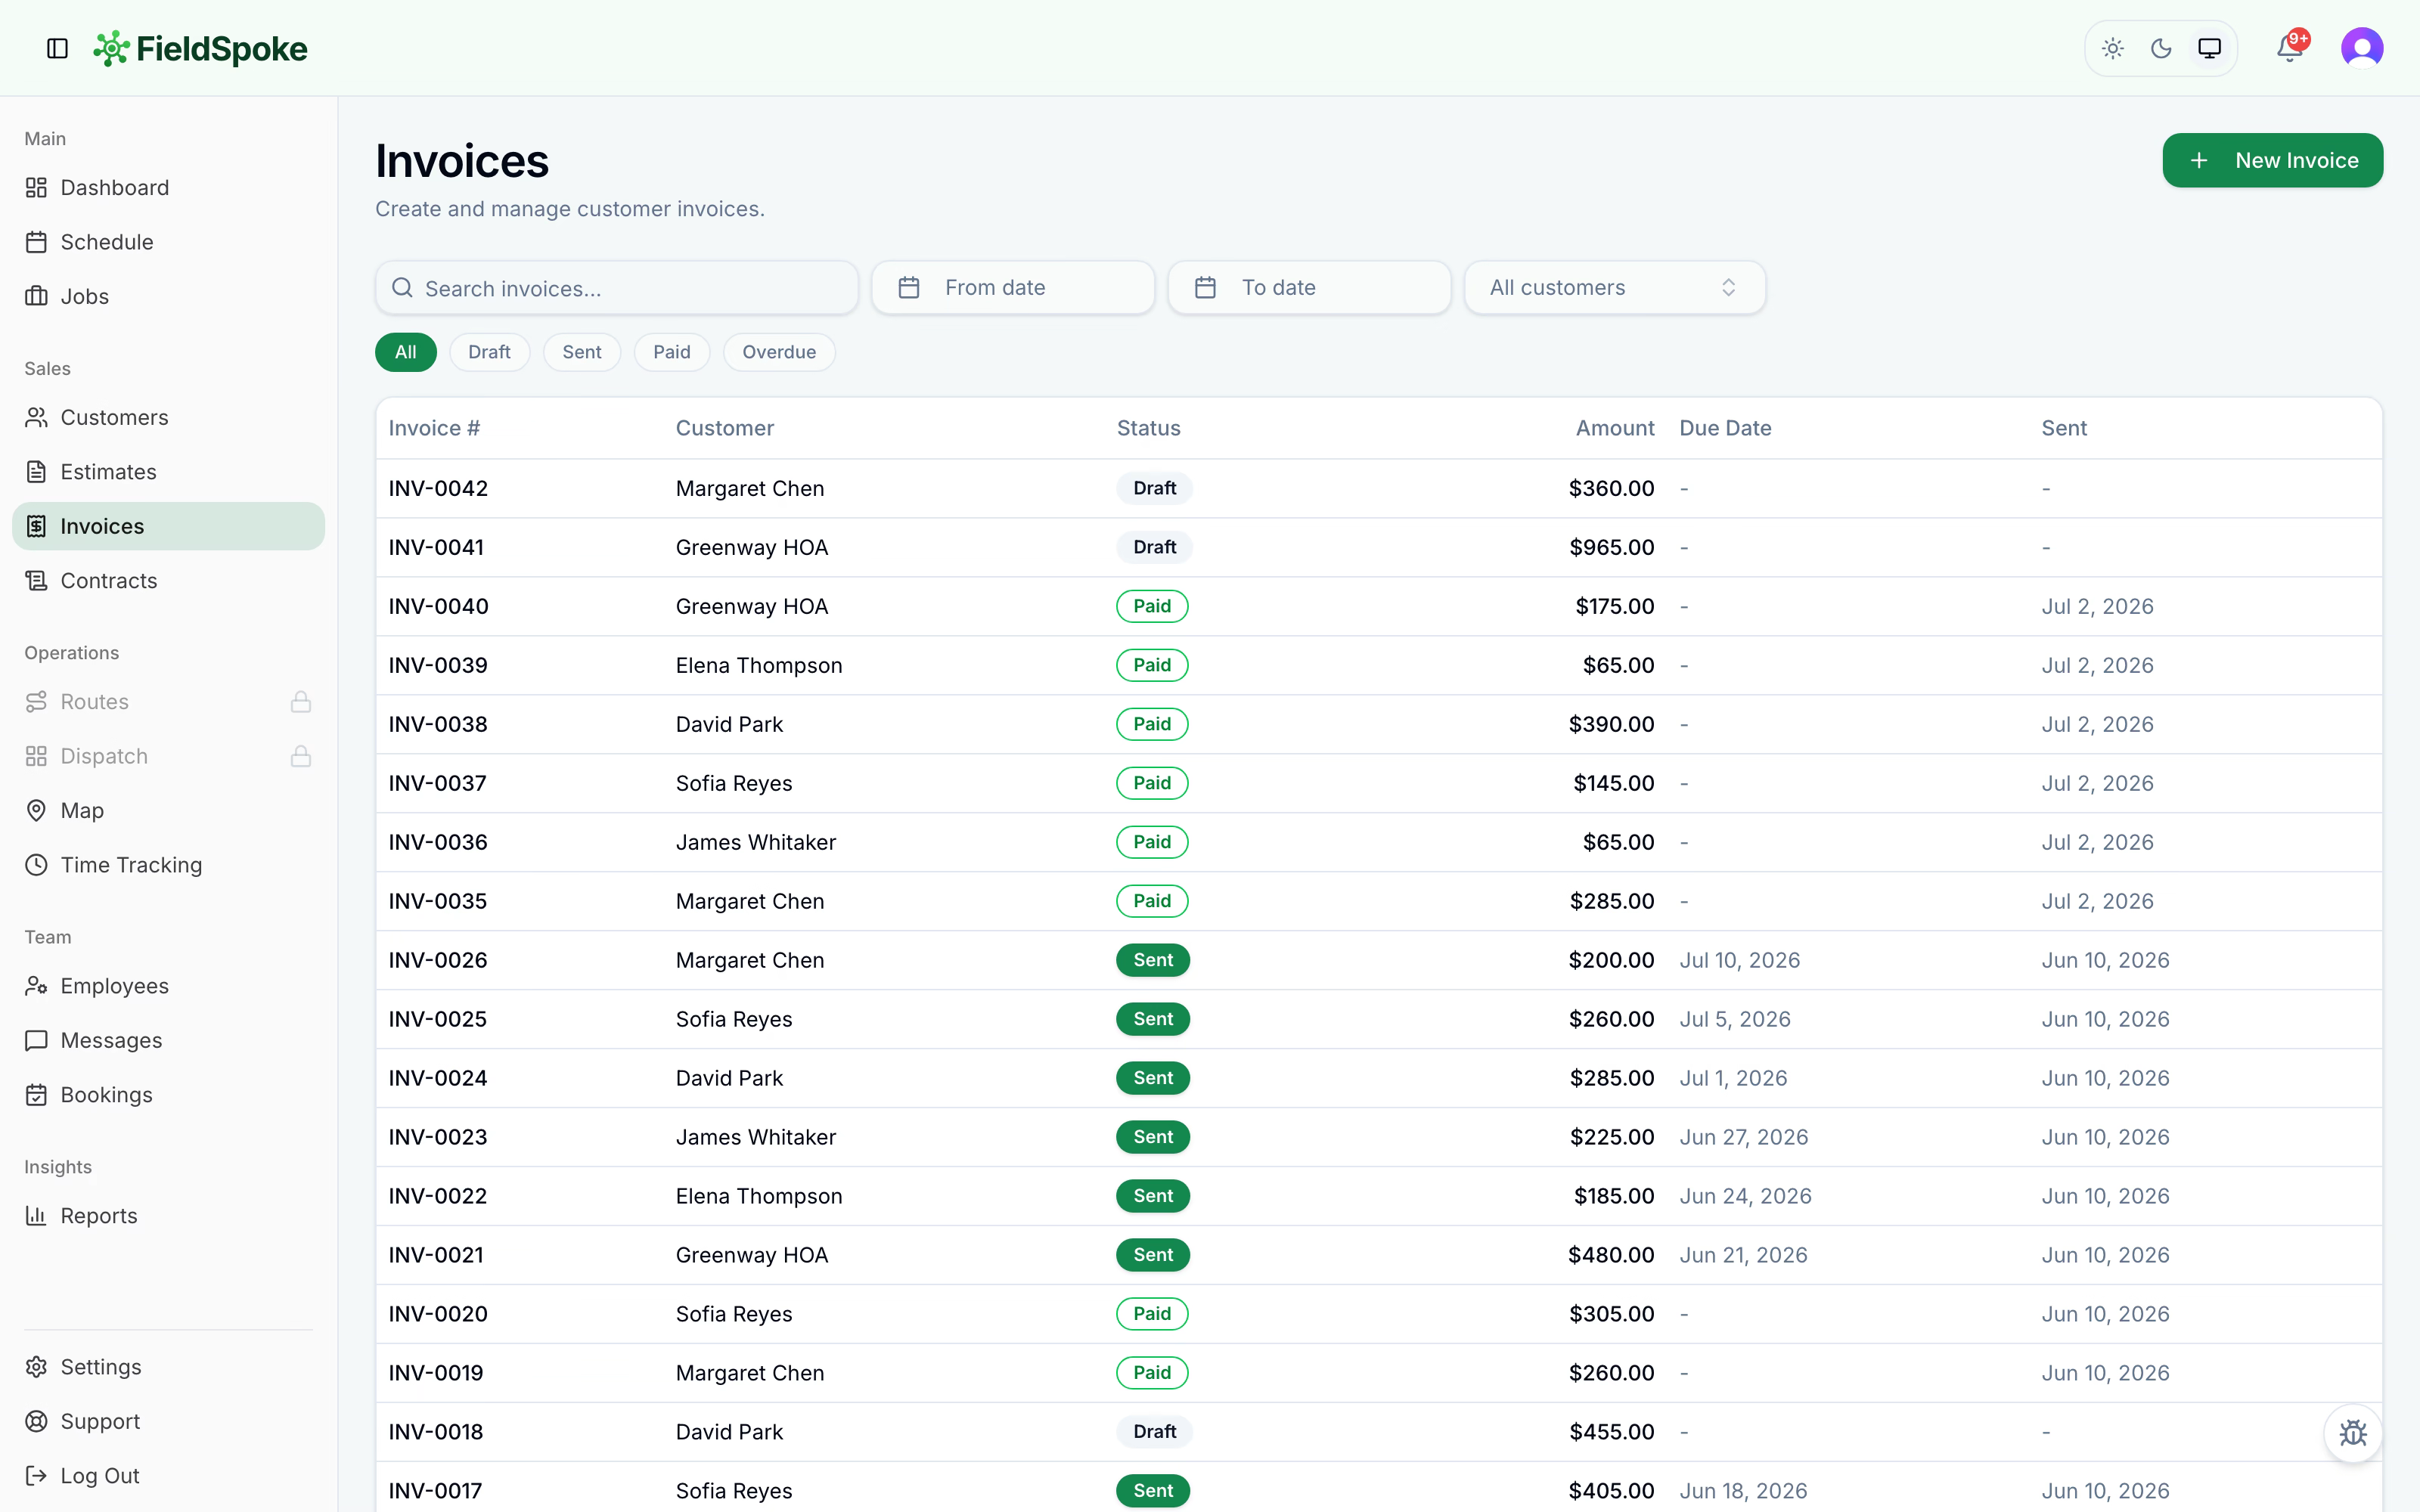Click Customer column header
Image resolution: width=2420 pixels, height=1512 pixels.
(725, 428)
